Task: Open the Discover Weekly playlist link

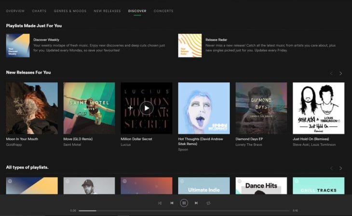Action: pyautogui.click(x=46, y=40)
